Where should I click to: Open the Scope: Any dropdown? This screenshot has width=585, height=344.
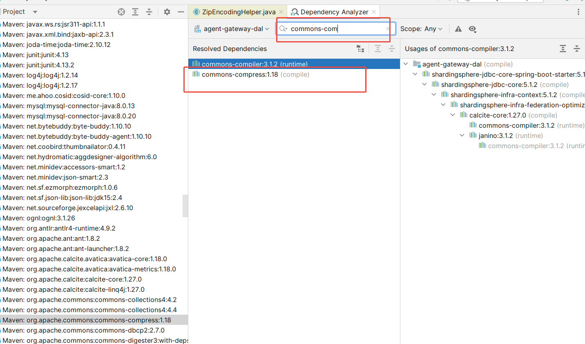point(421,29)
